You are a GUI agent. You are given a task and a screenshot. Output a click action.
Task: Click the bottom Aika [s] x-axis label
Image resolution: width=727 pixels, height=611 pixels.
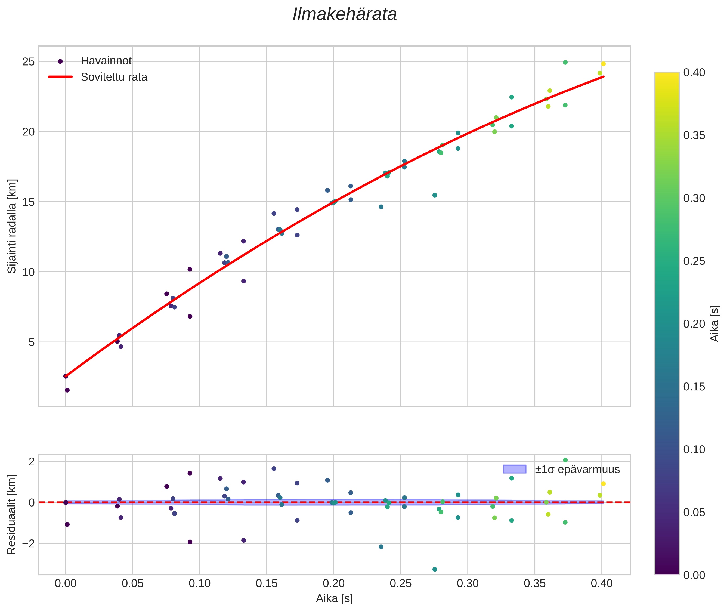[334, 598]
